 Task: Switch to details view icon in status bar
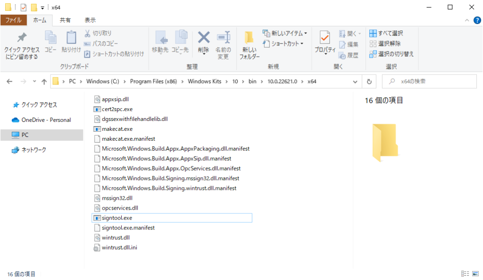(465, 273)
